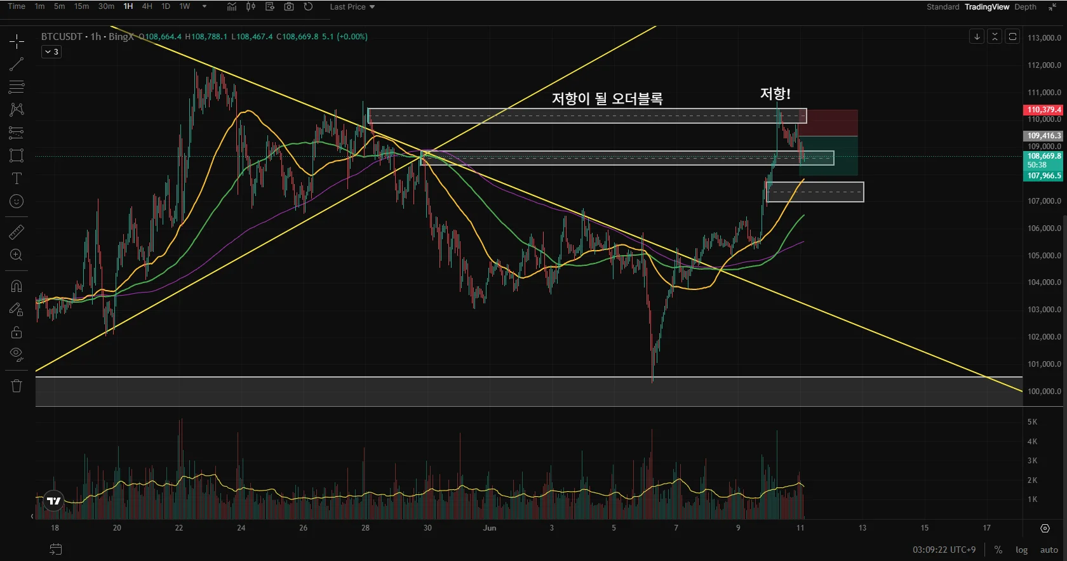Activate the zoom in tool
Screen dimensions: 1067x561
[x=17, y=255]
